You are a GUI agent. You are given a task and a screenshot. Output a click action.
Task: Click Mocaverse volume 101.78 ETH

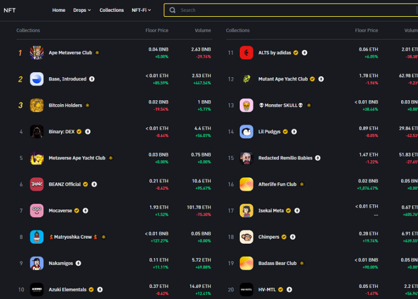199,207
